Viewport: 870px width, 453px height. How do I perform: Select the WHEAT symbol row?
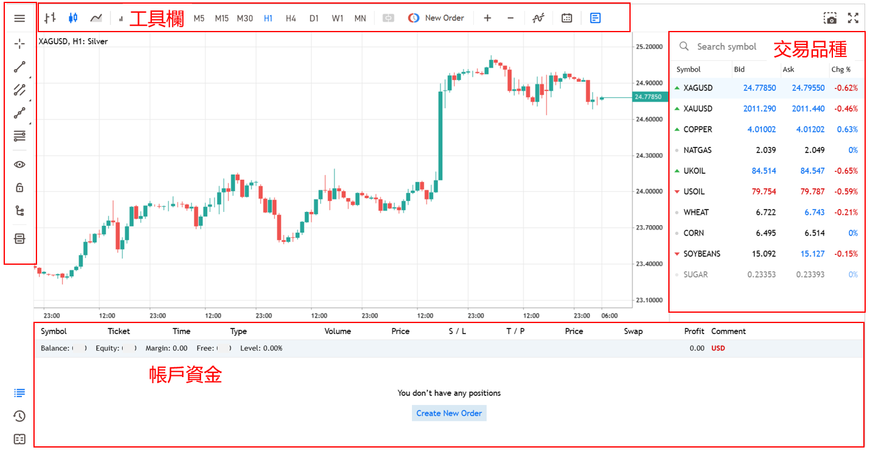[x=767, y=212]
